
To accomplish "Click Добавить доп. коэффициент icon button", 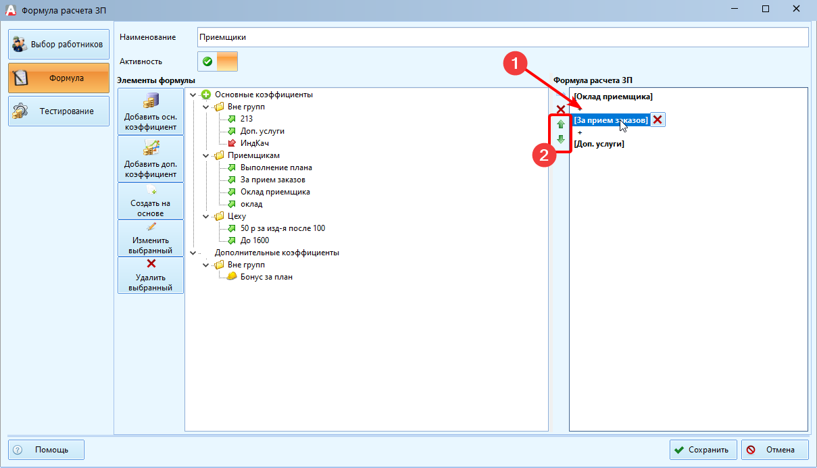I will pos(150,159).
